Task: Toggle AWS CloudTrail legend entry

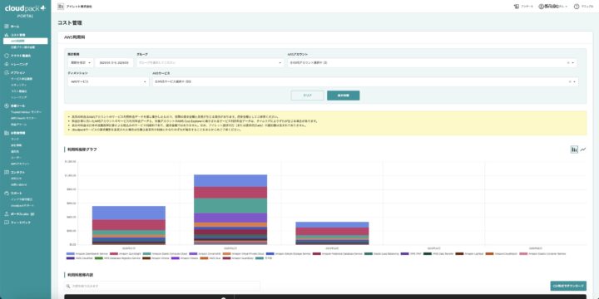Action: pyautogui.click(x=79, y=258)
